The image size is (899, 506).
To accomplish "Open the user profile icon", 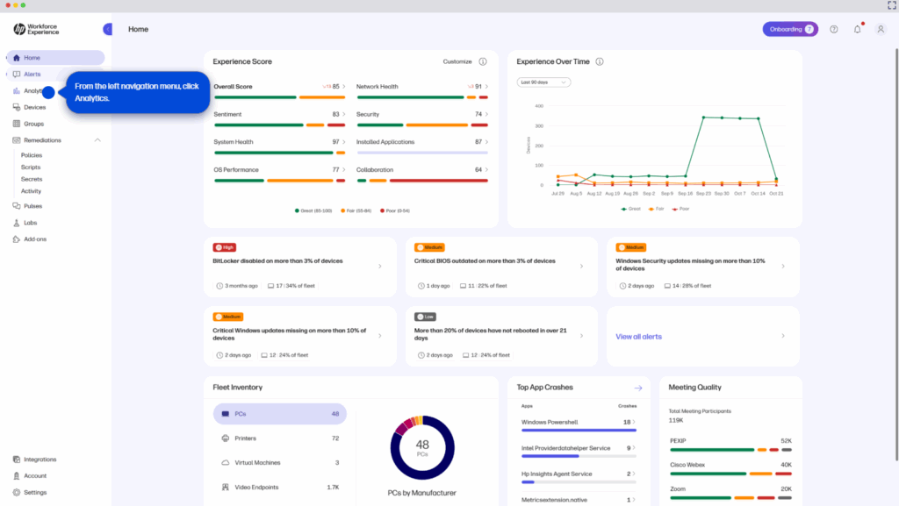I will (x=880, y=29).
